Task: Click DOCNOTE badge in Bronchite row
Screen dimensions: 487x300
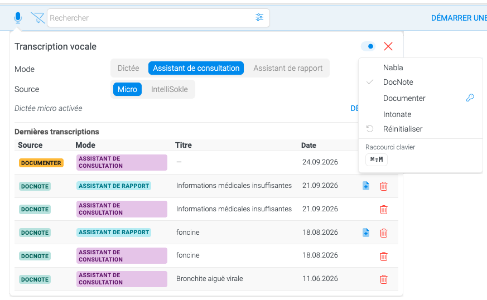Action: pos(35,279)
